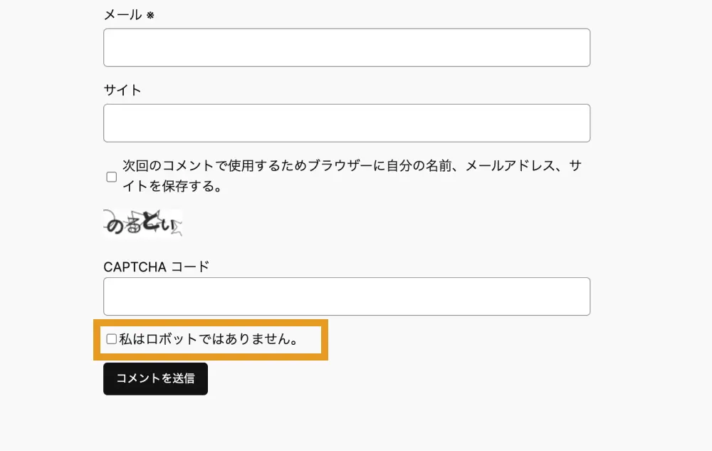Click the イトを保存する。 text line
The width and height of the screenshot is (712, 451).
[175, 187]
